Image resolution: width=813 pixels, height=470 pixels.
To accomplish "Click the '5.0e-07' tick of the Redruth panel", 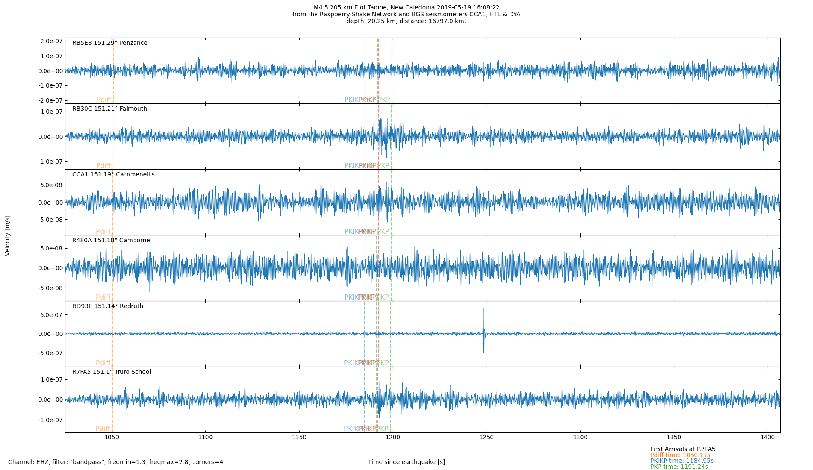I will pyautogui.click(x=51, y=315).
